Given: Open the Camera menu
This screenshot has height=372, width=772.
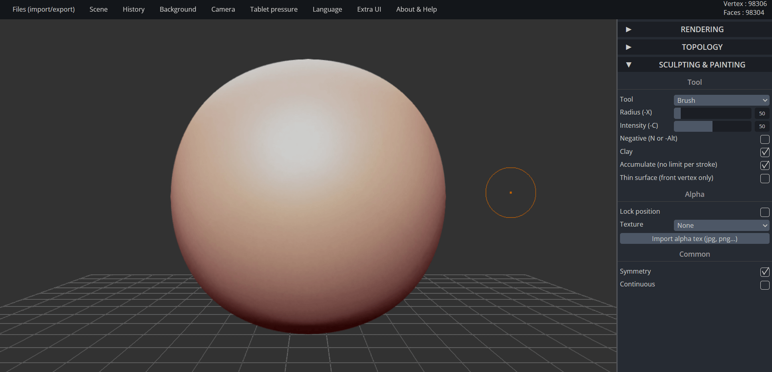Looking at the screenshot, I should point(223,9).
